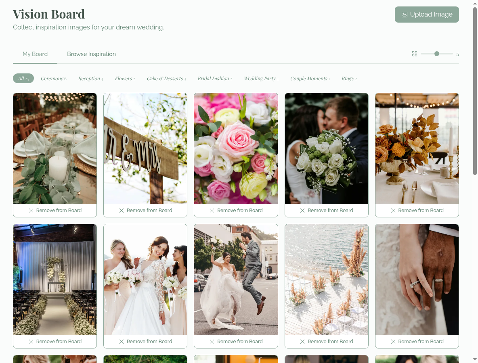Screen dimensions: 478x363
Task: Click the column count slider handle
Action: coord(437,54)
